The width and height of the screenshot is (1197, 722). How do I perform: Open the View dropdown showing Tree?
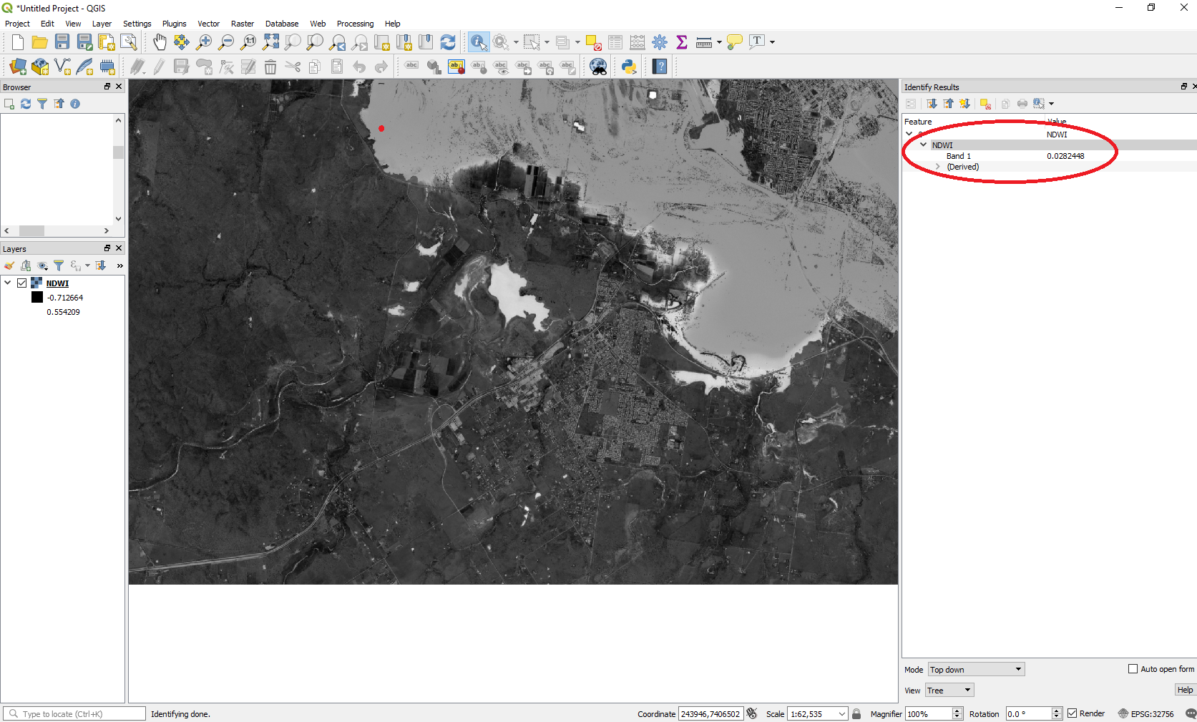[949, 691]
